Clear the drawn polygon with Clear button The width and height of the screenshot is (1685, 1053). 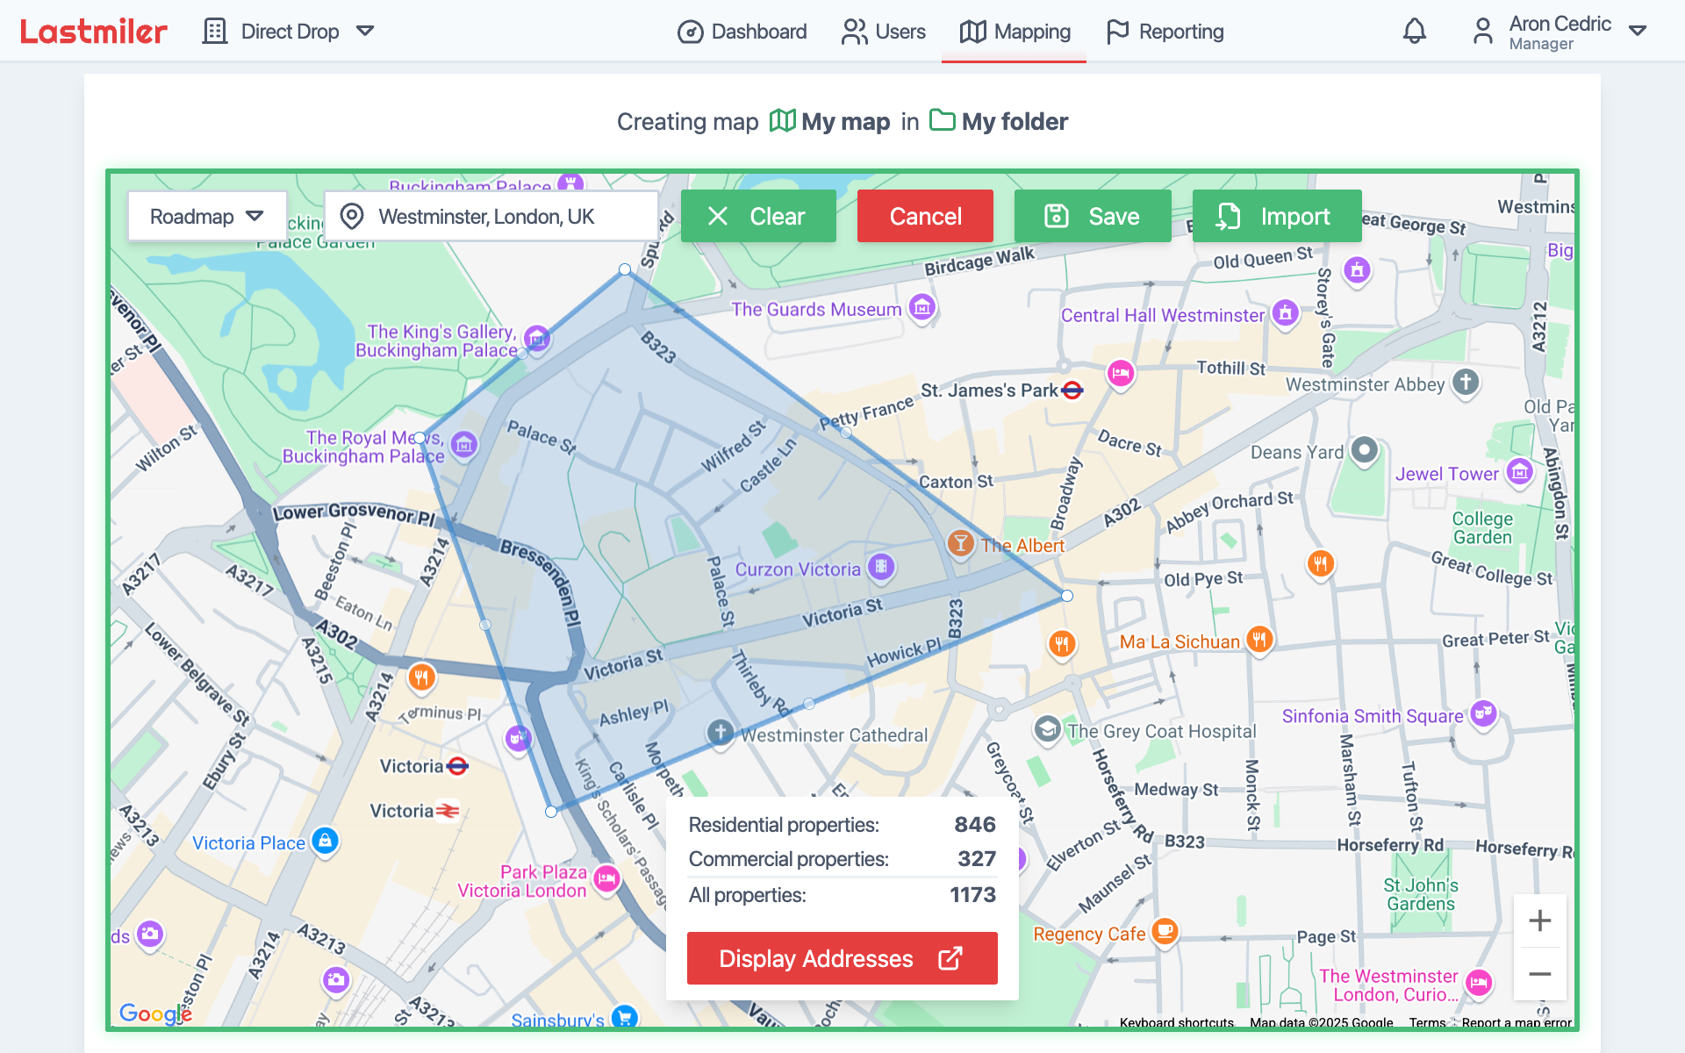point(758,216)
